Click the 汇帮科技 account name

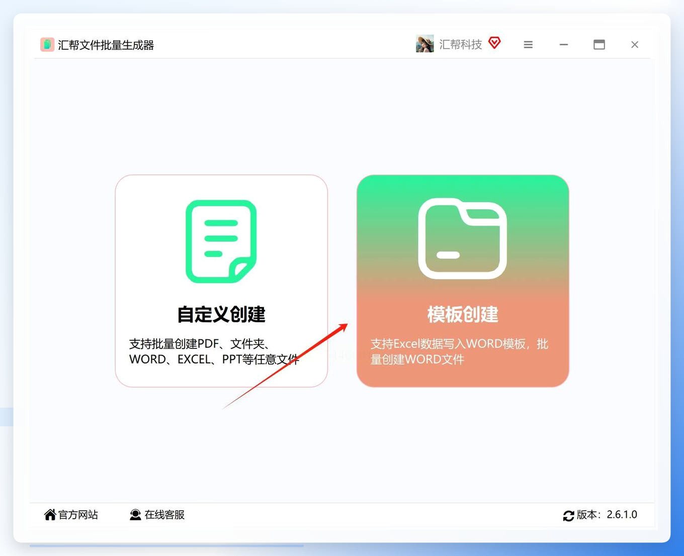[x=461, y=44]
